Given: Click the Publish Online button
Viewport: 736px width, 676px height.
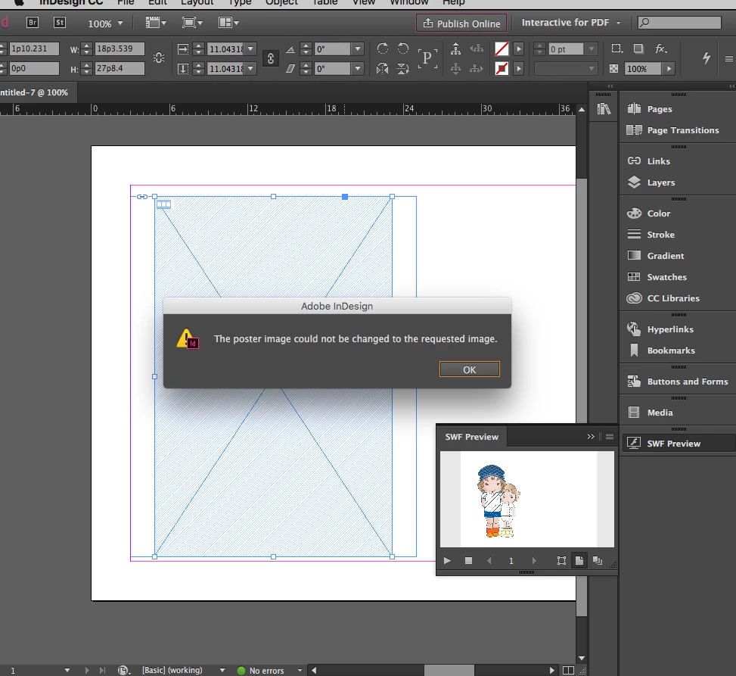Looking at the screenshot, I should pos(461,23).
